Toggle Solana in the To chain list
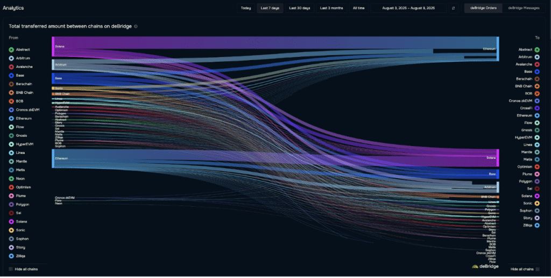This screenshot has height=278, width=551. pyautogui.click(x=531, y=196)
